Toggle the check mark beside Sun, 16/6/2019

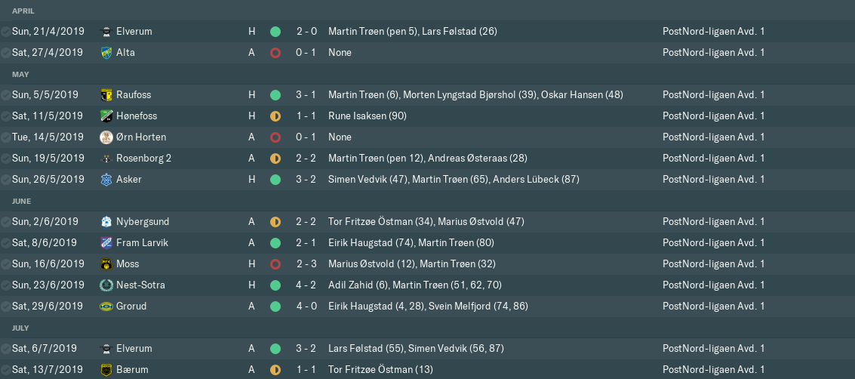pos(6,264)
